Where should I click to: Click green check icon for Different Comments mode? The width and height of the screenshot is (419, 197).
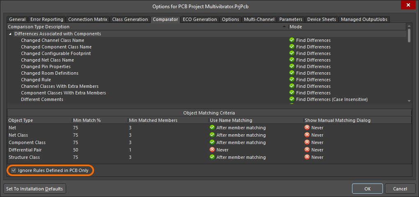[292, 99]
